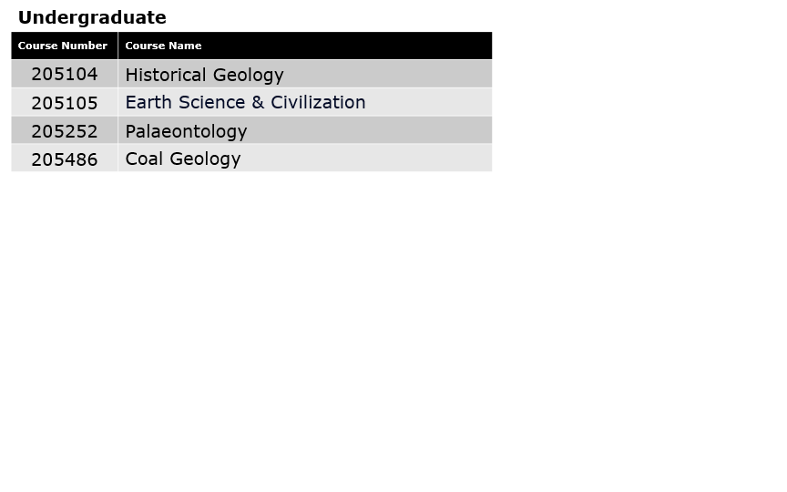Click the Historical Geology course name
This screenshot has height=492, width=787.
[x=204, y=75]
